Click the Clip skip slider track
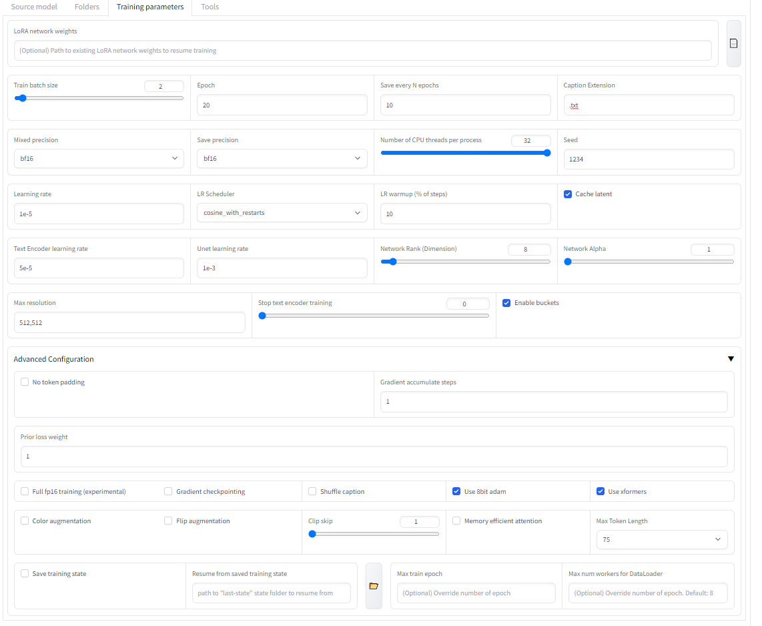Screen dimensions: 762x626 click(x=373, y=534)
